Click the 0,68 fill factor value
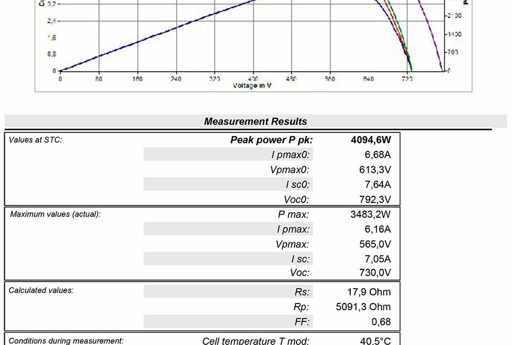The height and width of the screenshot is (345, 512). pyautogui.click(x=381, y=322)
